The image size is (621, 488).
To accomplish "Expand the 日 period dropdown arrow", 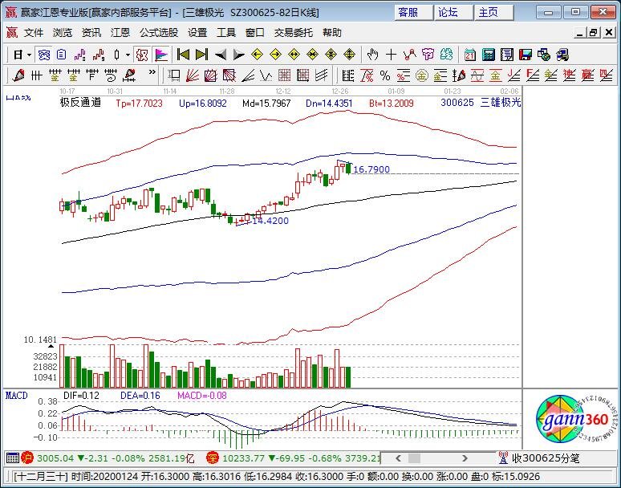I will point(30,55).
